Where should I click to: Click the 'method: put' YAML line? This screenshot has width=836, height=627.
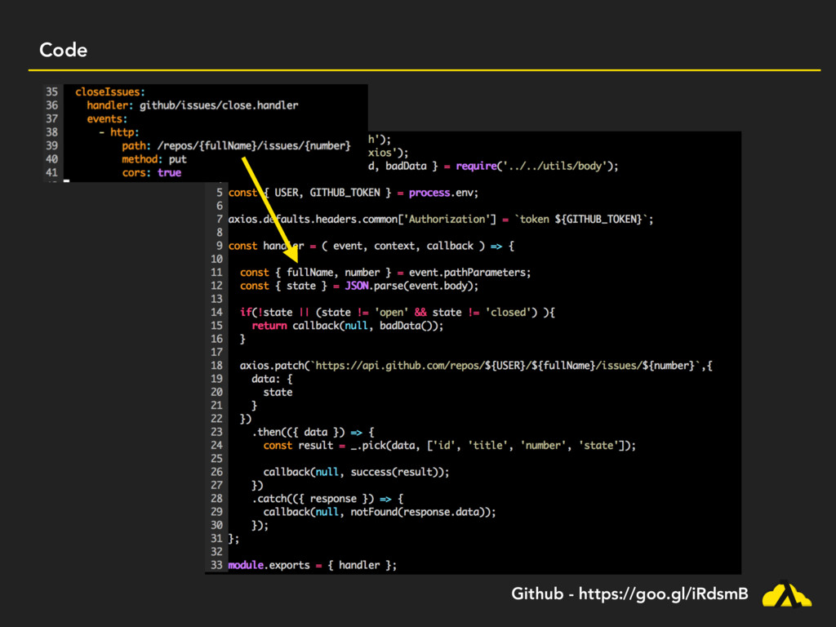click(154, 159)
